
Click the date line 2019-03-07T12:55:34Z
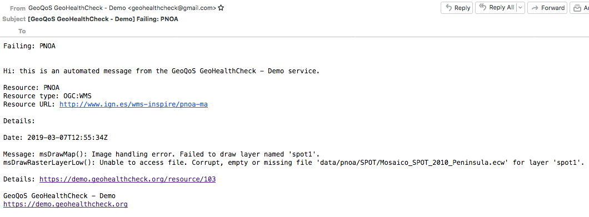pos(56,138)
